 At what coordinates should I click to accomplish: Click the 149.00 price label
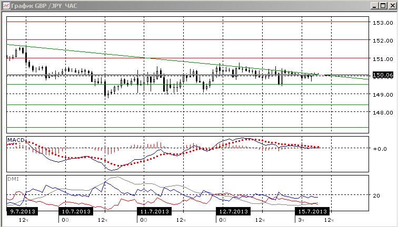point(383,95)
